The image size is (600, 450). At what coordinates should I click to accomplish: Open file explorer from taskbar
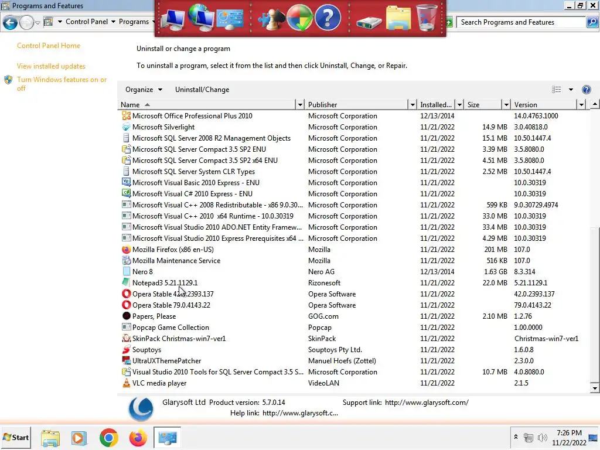50,438
